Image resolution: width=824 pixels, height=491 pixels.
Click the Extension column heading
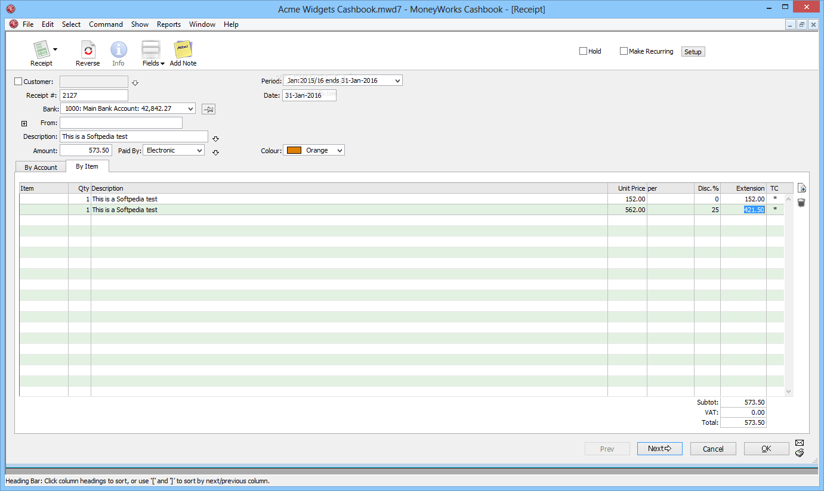[x=743, y=188]
